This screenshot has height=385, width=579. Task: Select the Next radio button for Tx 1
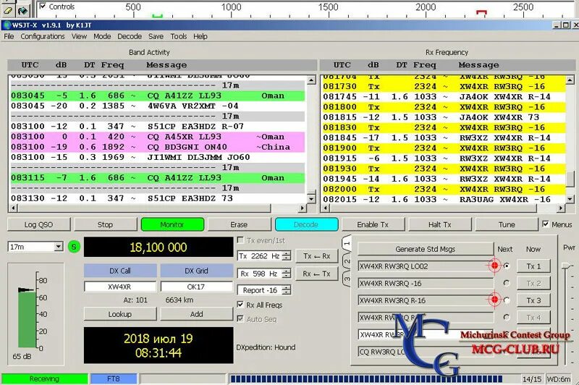(506, 266)
